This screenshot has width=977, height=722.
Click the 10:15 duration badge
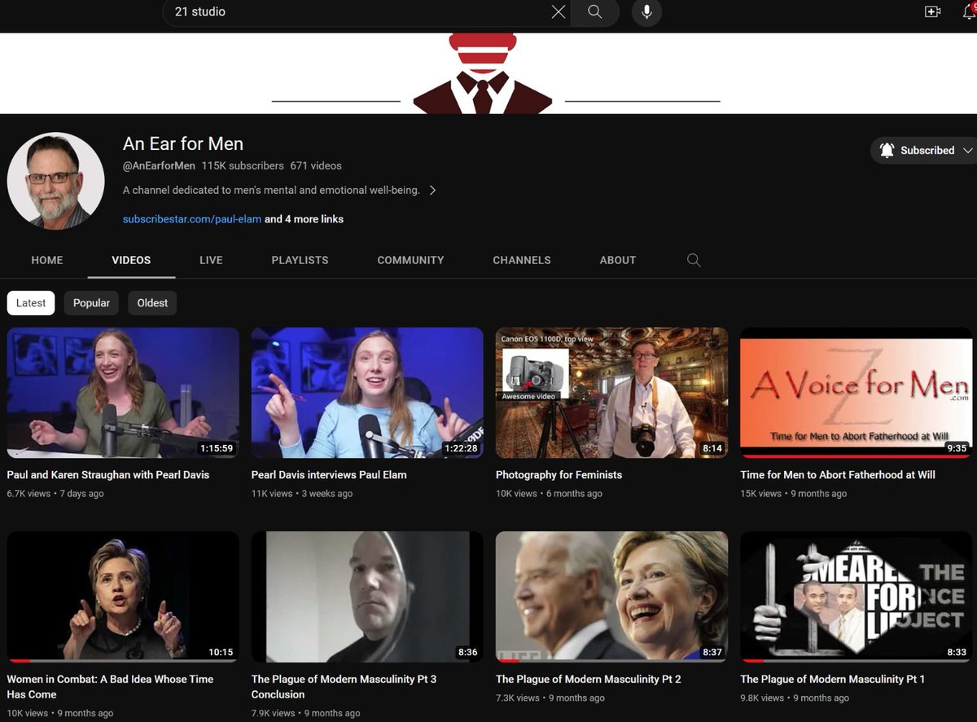221,652
